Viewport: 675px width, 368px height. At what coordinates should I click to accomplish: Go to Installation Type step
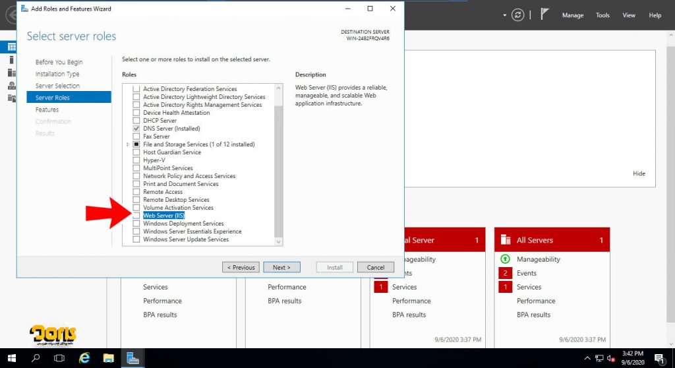[57, 74]
